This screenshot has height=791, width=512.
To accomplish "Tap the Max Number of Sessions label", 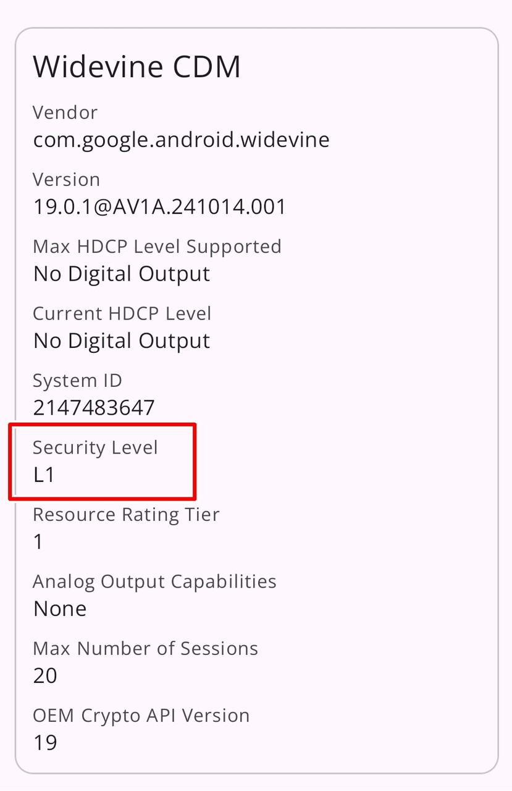I will 145,648.
